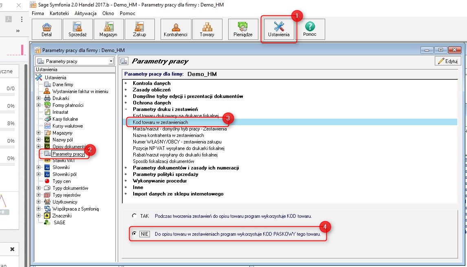467x267 pixels.
Task: Open the Parametry pracy dropdown list
Action: 111,61
